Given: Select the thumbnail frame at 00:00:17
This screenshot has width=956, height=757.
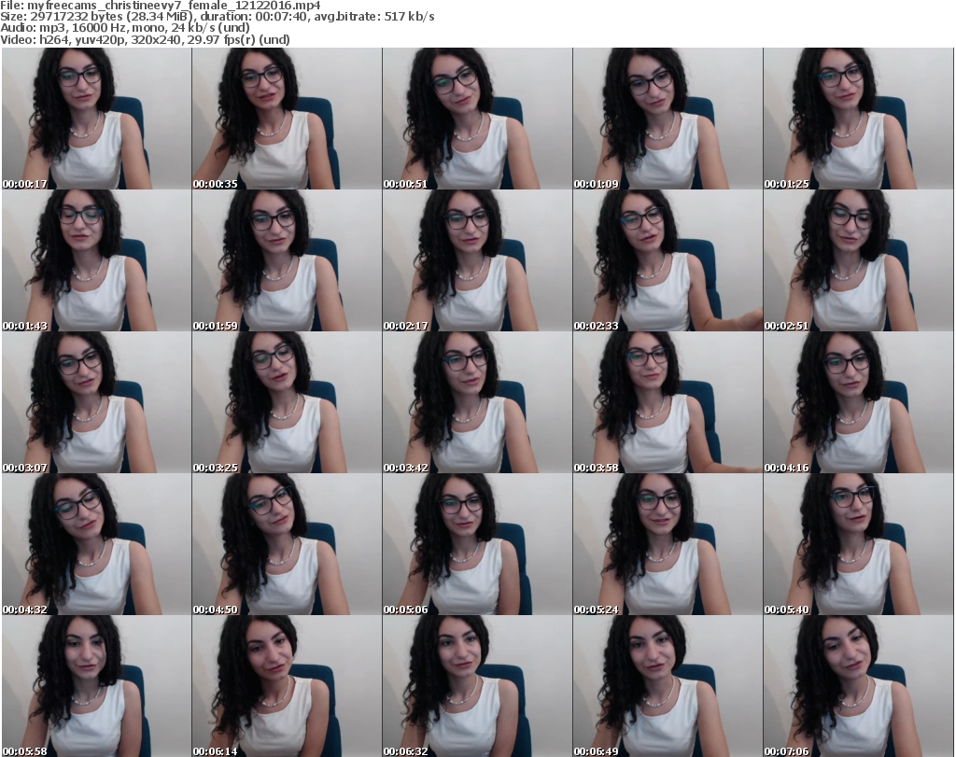Looking at the screenshot, I should point(96,119).
